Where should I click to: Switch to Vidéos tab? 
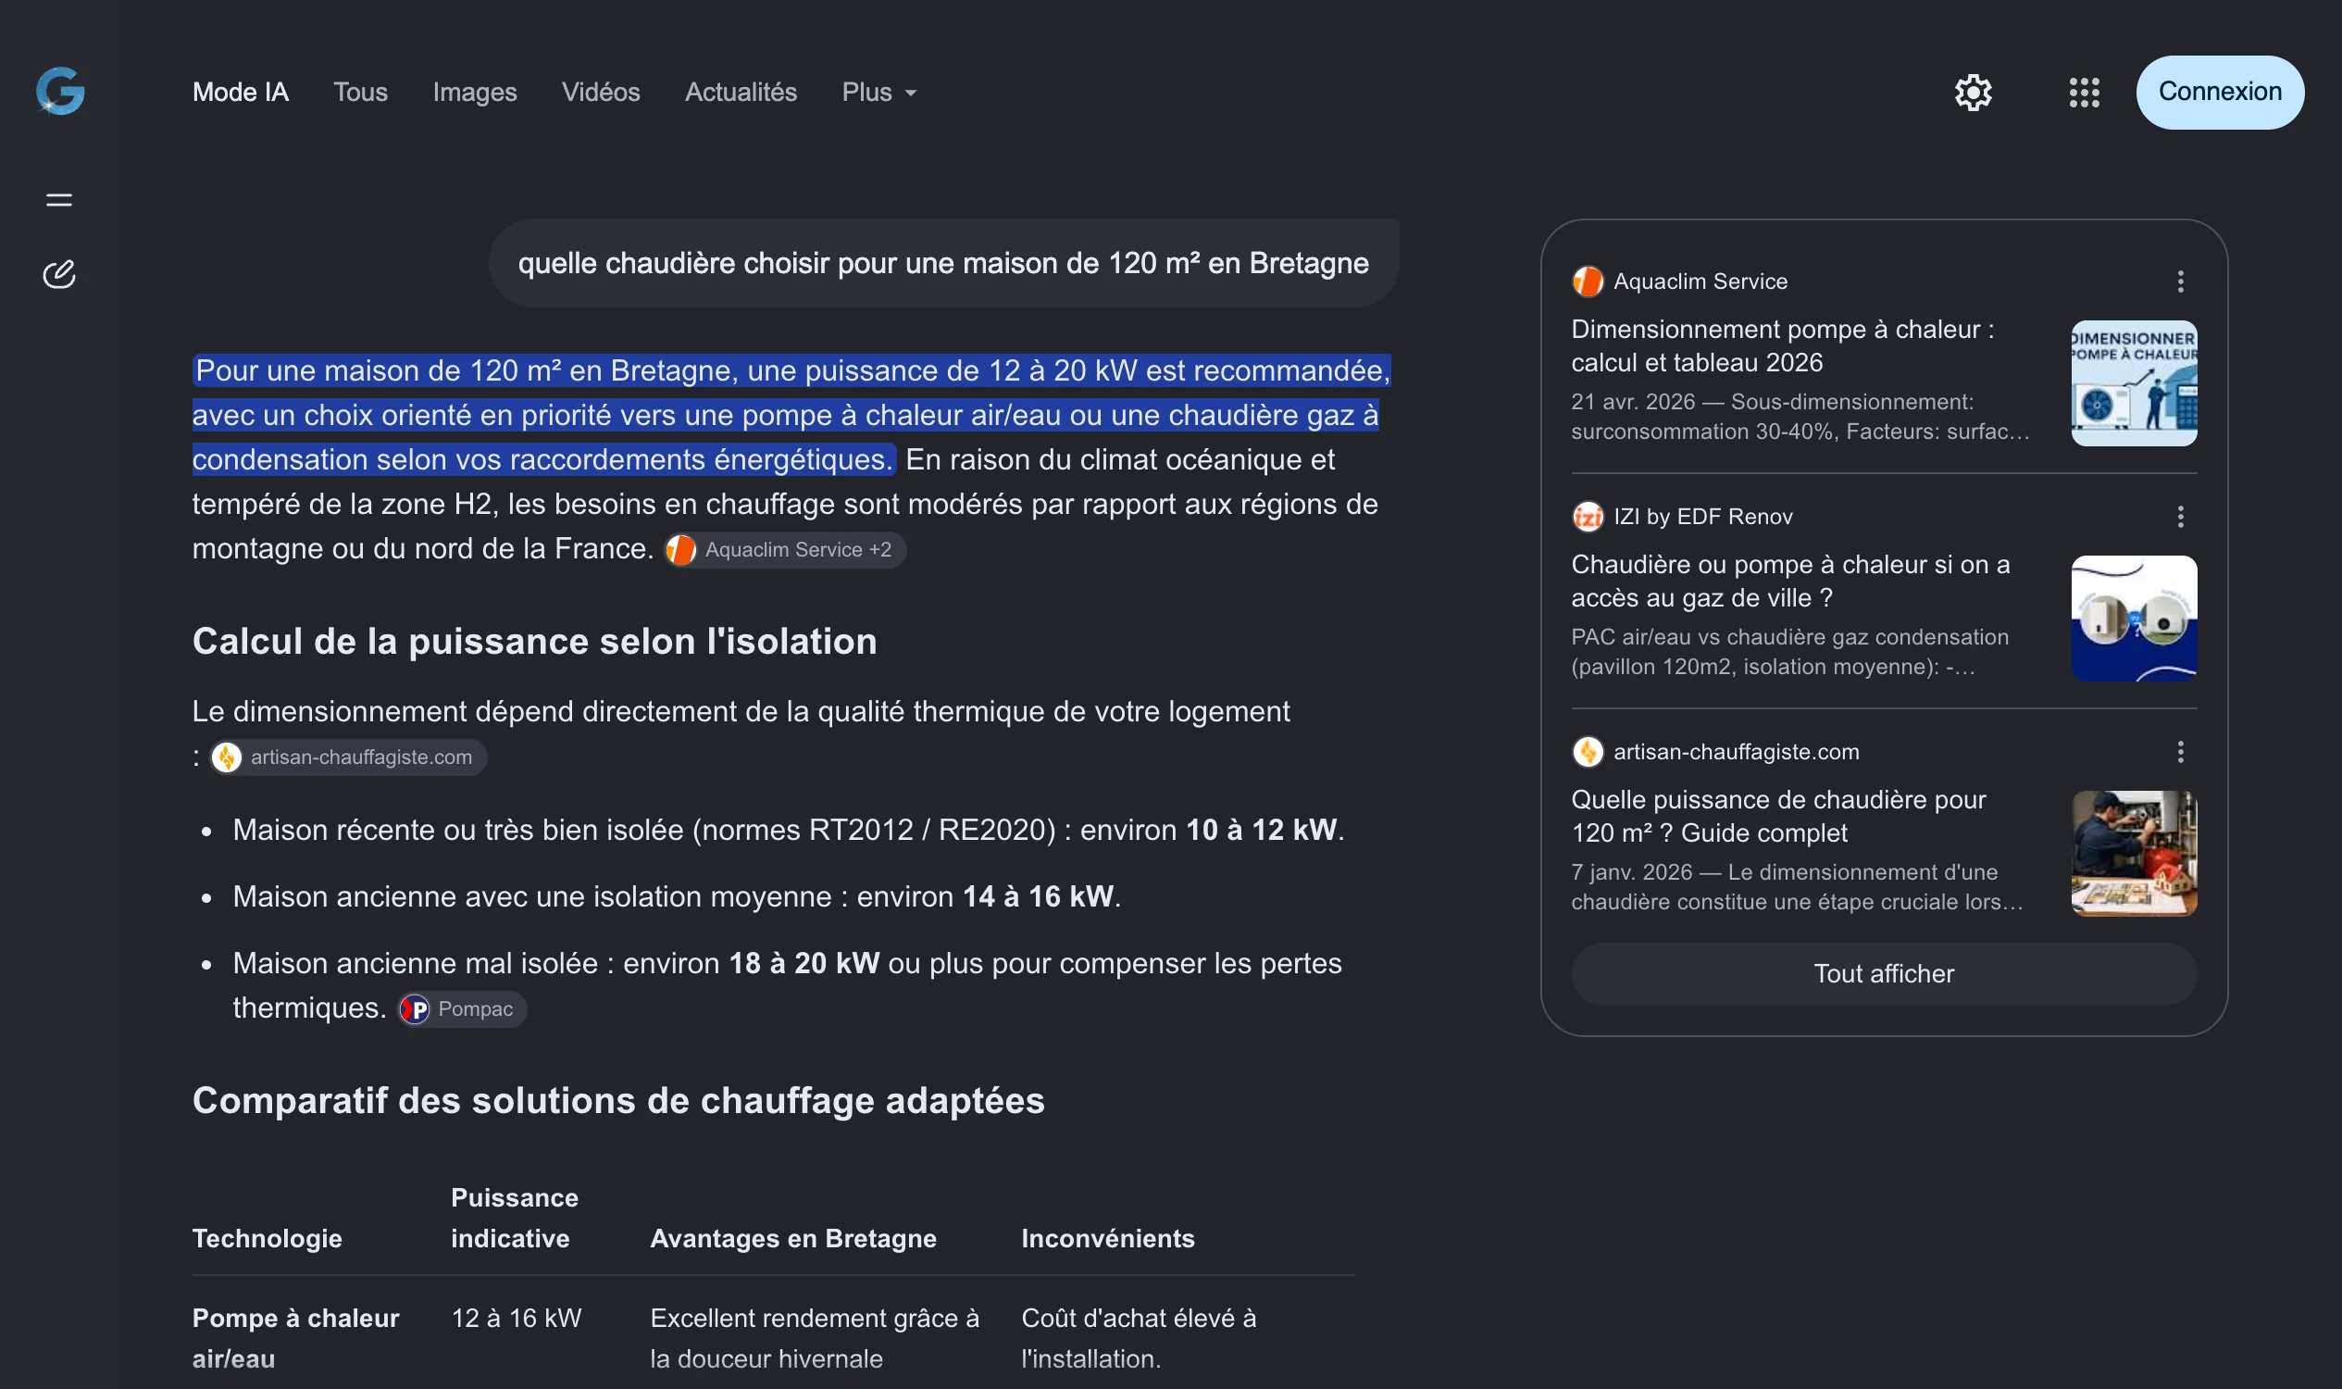[601, 92]
